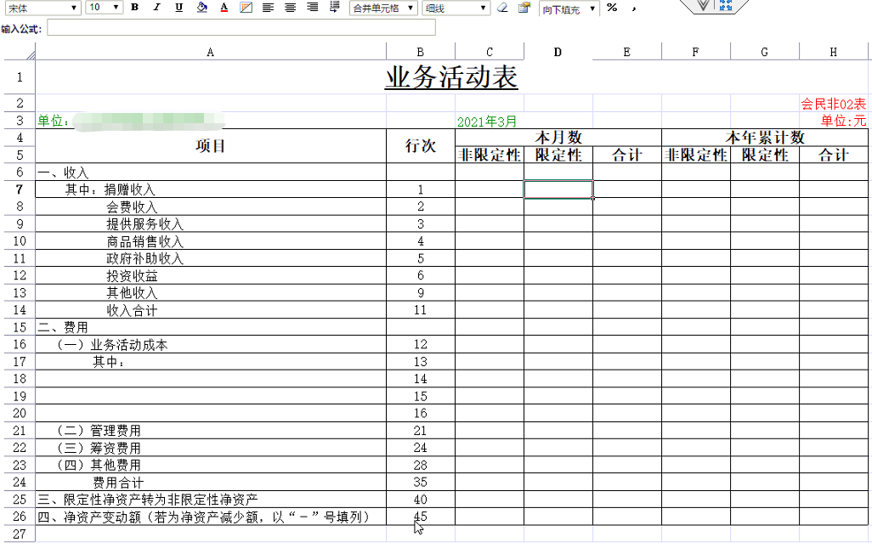
Task: Click the 政府补助收入 cell
Action: [210, 258]
